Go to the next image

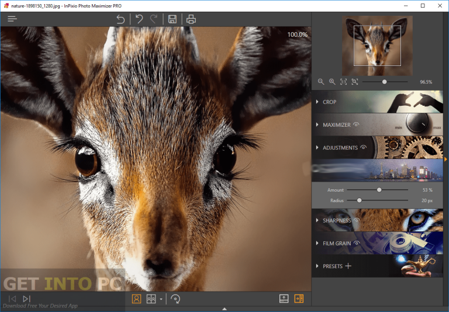(26, 299)
